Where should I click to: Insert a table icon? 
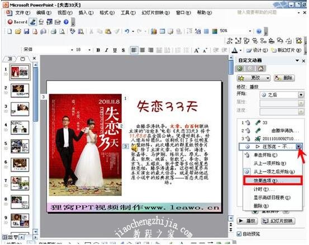tap(162, 31)
